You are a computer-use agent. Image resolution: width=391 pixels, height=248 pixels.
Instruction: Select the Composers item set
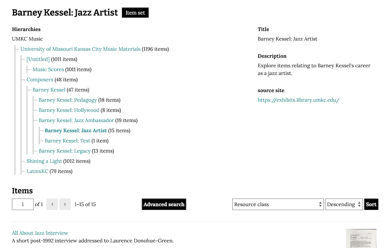(x=40, y=79)
